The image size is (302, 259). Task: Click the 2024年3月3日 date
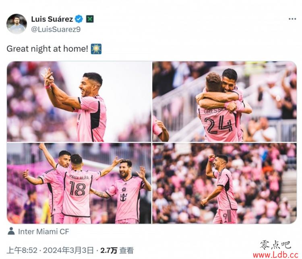click(68, 250)
